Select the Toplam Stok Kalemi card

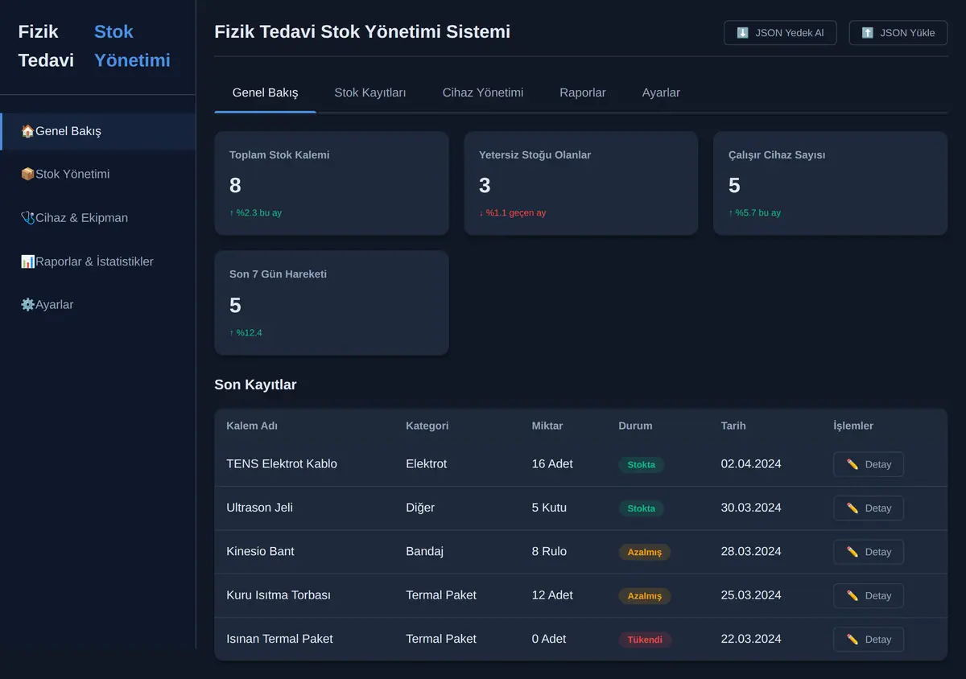pyautogui.click(x=332, y=183)
